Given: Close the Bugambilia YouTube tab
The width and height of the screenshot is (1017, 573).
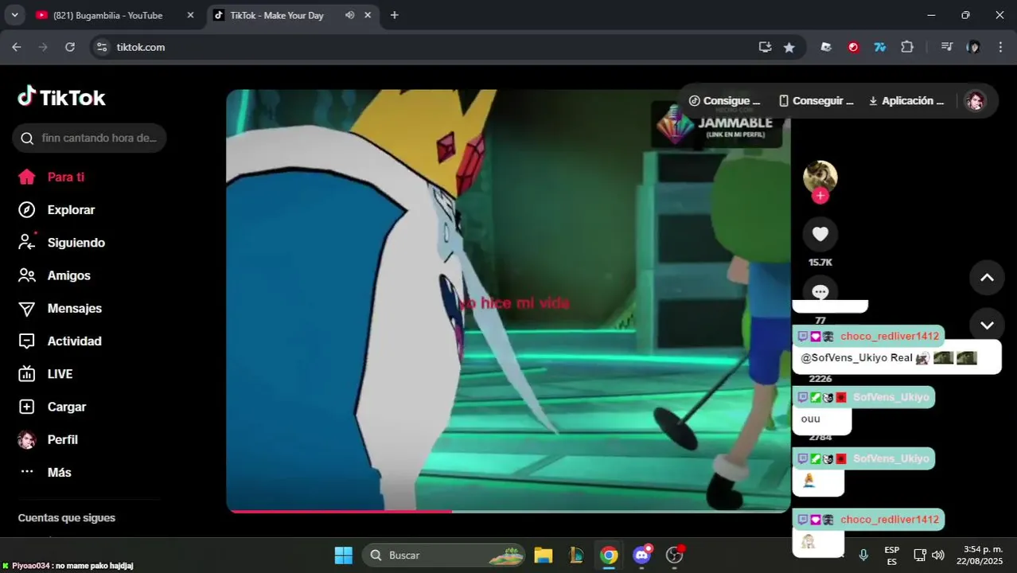Looking at the screenshot, I should [190, 15].
